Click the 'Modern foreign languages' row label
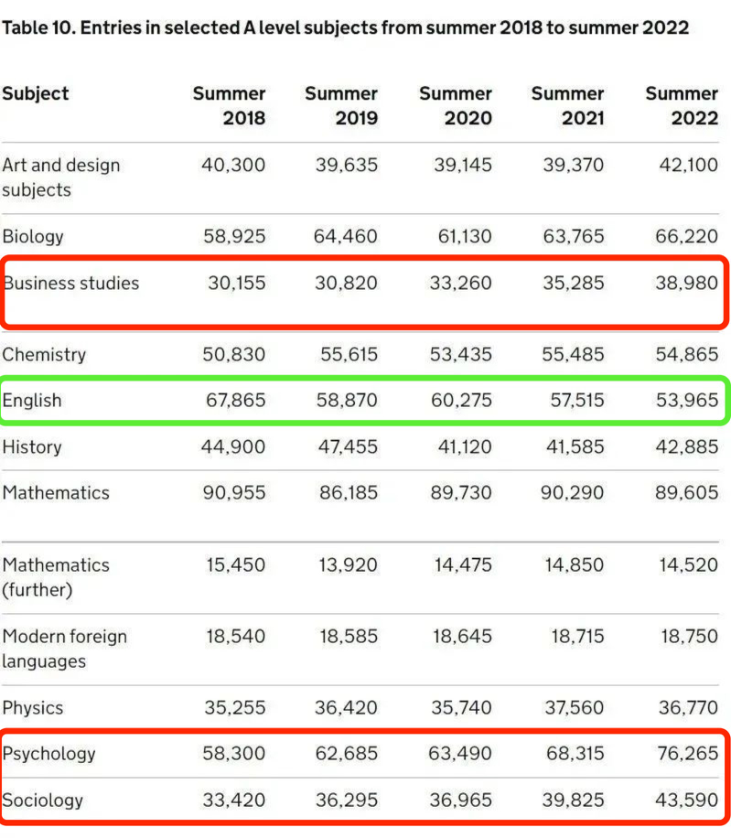Screen dimensions: 731x838 [x=64, y=649]
